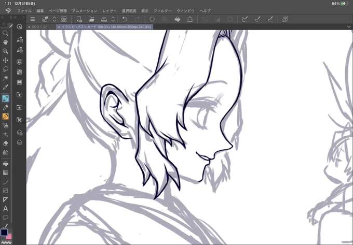Select the Auto select magic wand tool

pyautogui.click(x=5, y=78)
